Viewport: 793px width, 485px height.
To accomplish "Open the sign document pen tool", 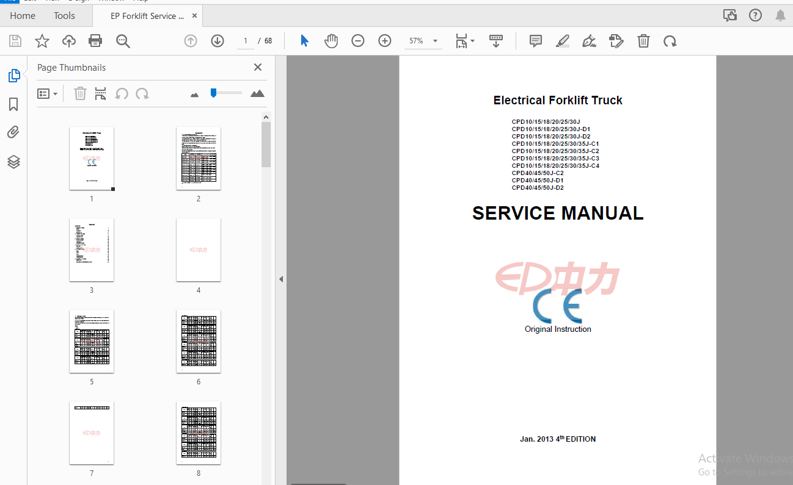I will click(x=590, y=41).
